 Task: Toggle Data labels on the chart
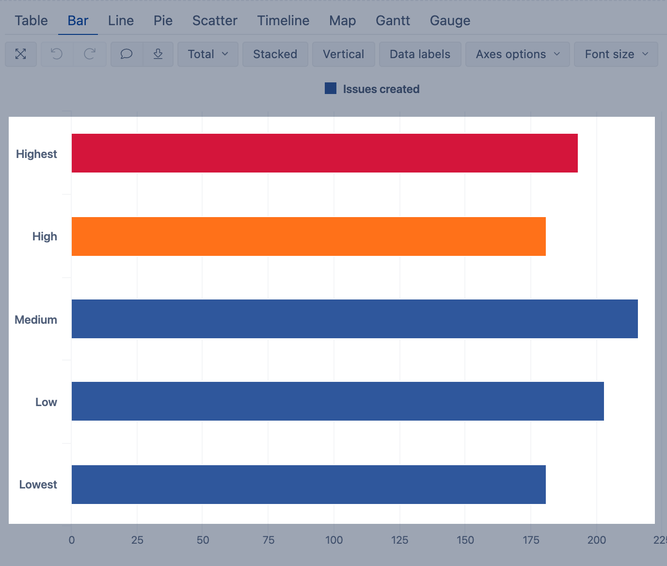click(420, 54)
